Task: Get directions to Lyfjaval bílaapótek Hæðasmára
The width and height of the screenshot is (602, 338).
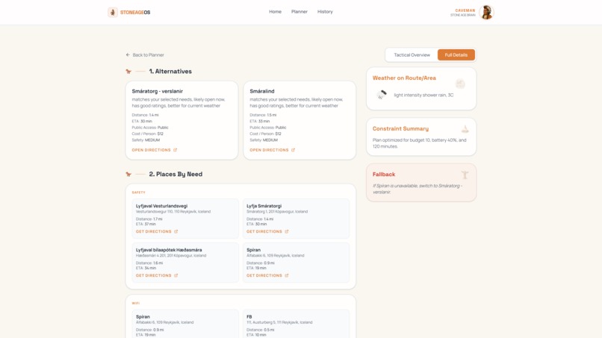Action: (157, 275)
